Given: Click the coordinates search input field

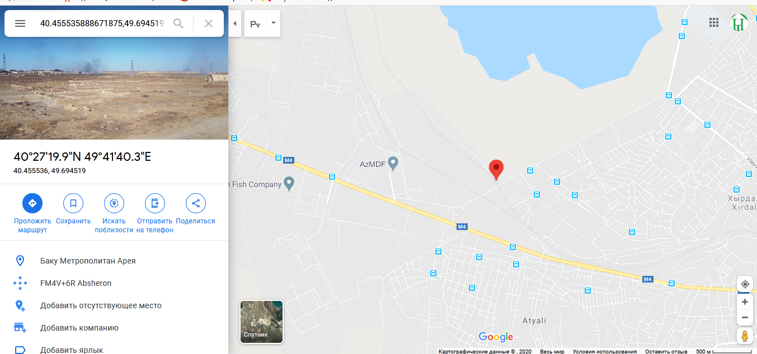Looking at the screenshot, I should pyautogui.click(x=102, y=23).
